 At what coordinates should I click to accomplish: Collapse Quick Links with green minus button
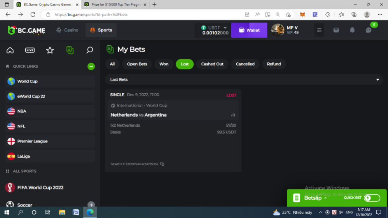pos(91,67)
